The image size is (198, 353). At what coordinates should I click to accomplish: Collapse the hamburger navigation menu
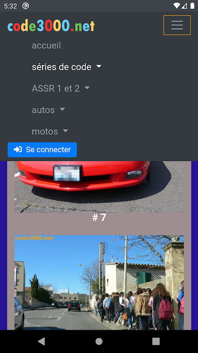[177, 25]
